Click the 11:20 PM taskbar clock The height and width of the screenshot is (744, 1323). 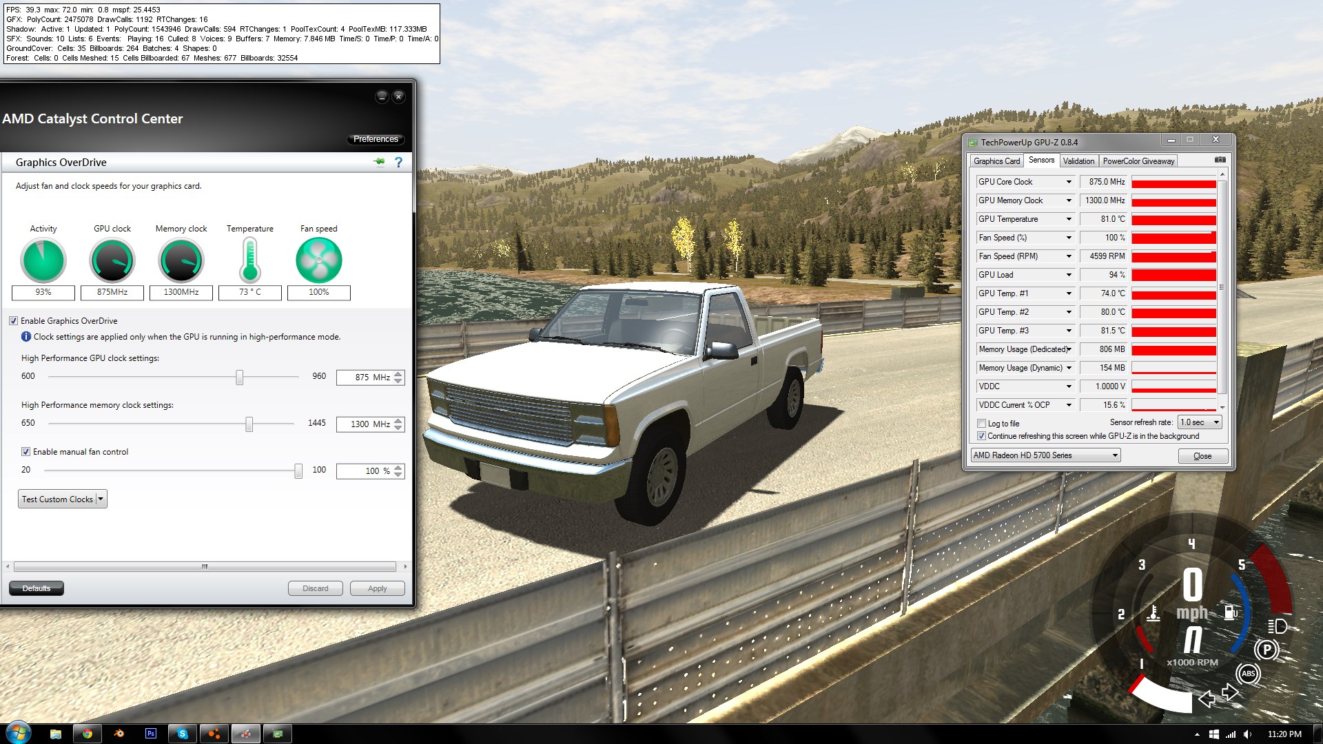point(1284,734)
